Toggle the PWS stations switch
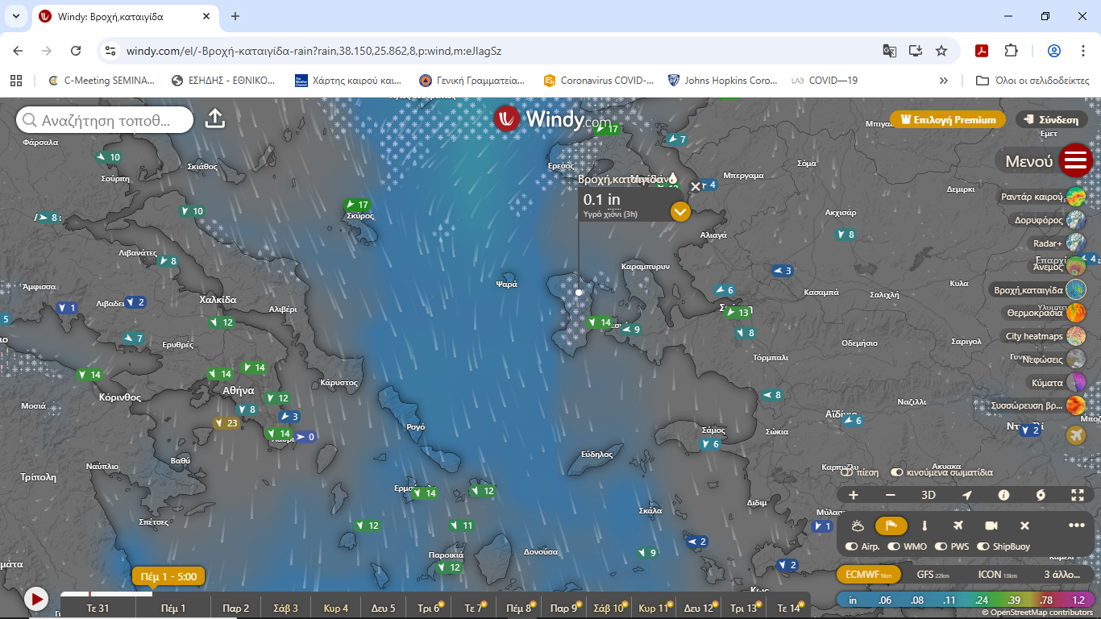The width and height of the screenshot is (1101, 619). pos(941,546)
